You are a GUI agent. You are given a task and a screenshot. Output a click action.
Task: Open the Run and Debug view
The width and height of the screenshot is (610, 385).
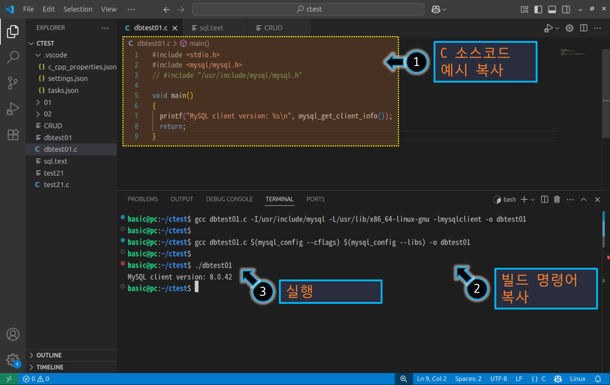(13, 109)
